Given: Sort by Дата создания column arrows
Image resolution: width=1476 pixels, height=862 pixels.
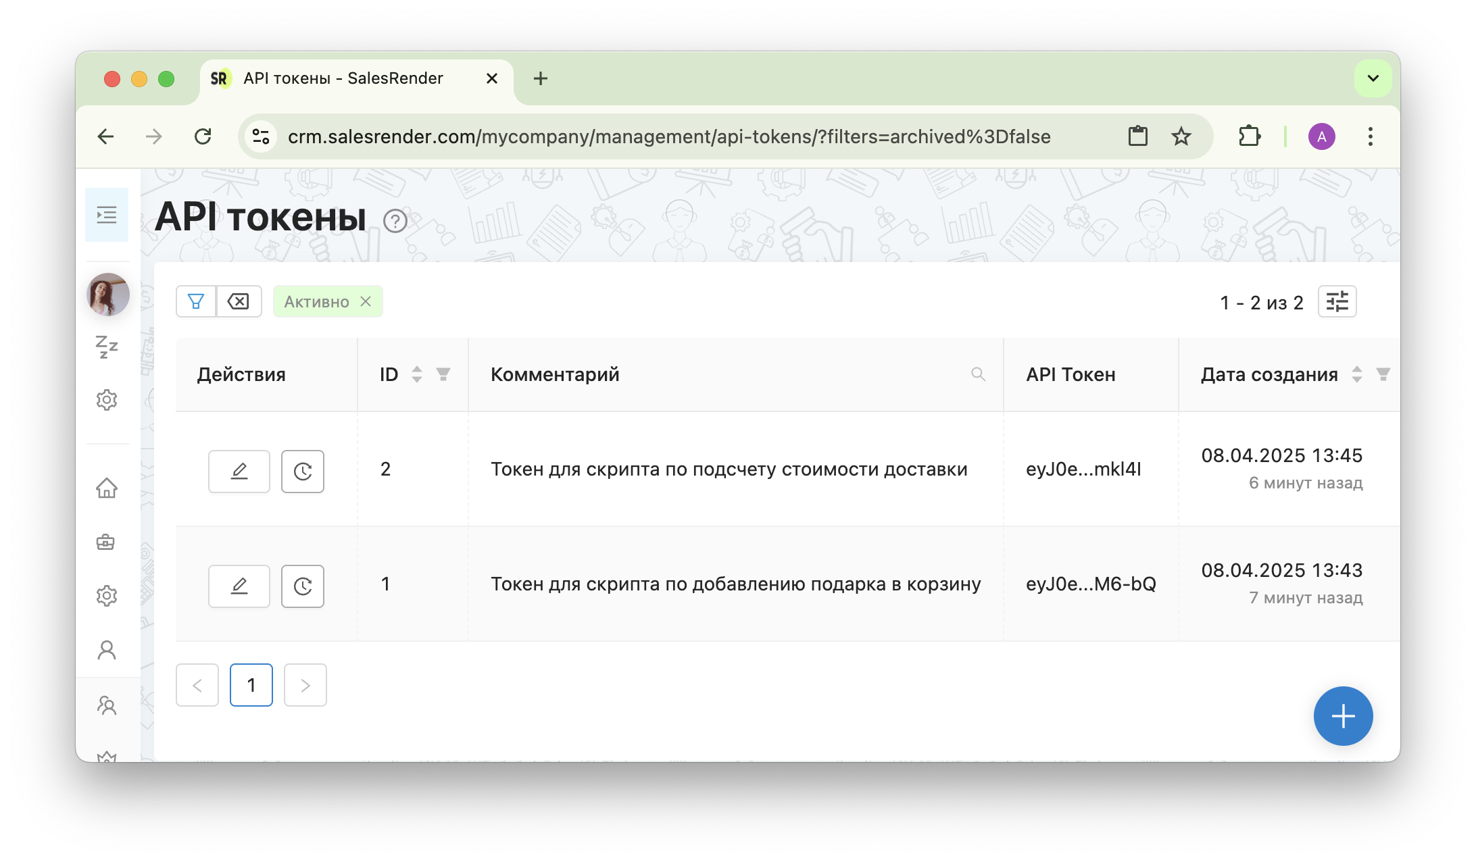Looking at the screenshot, I should (x=1357, y=374).
